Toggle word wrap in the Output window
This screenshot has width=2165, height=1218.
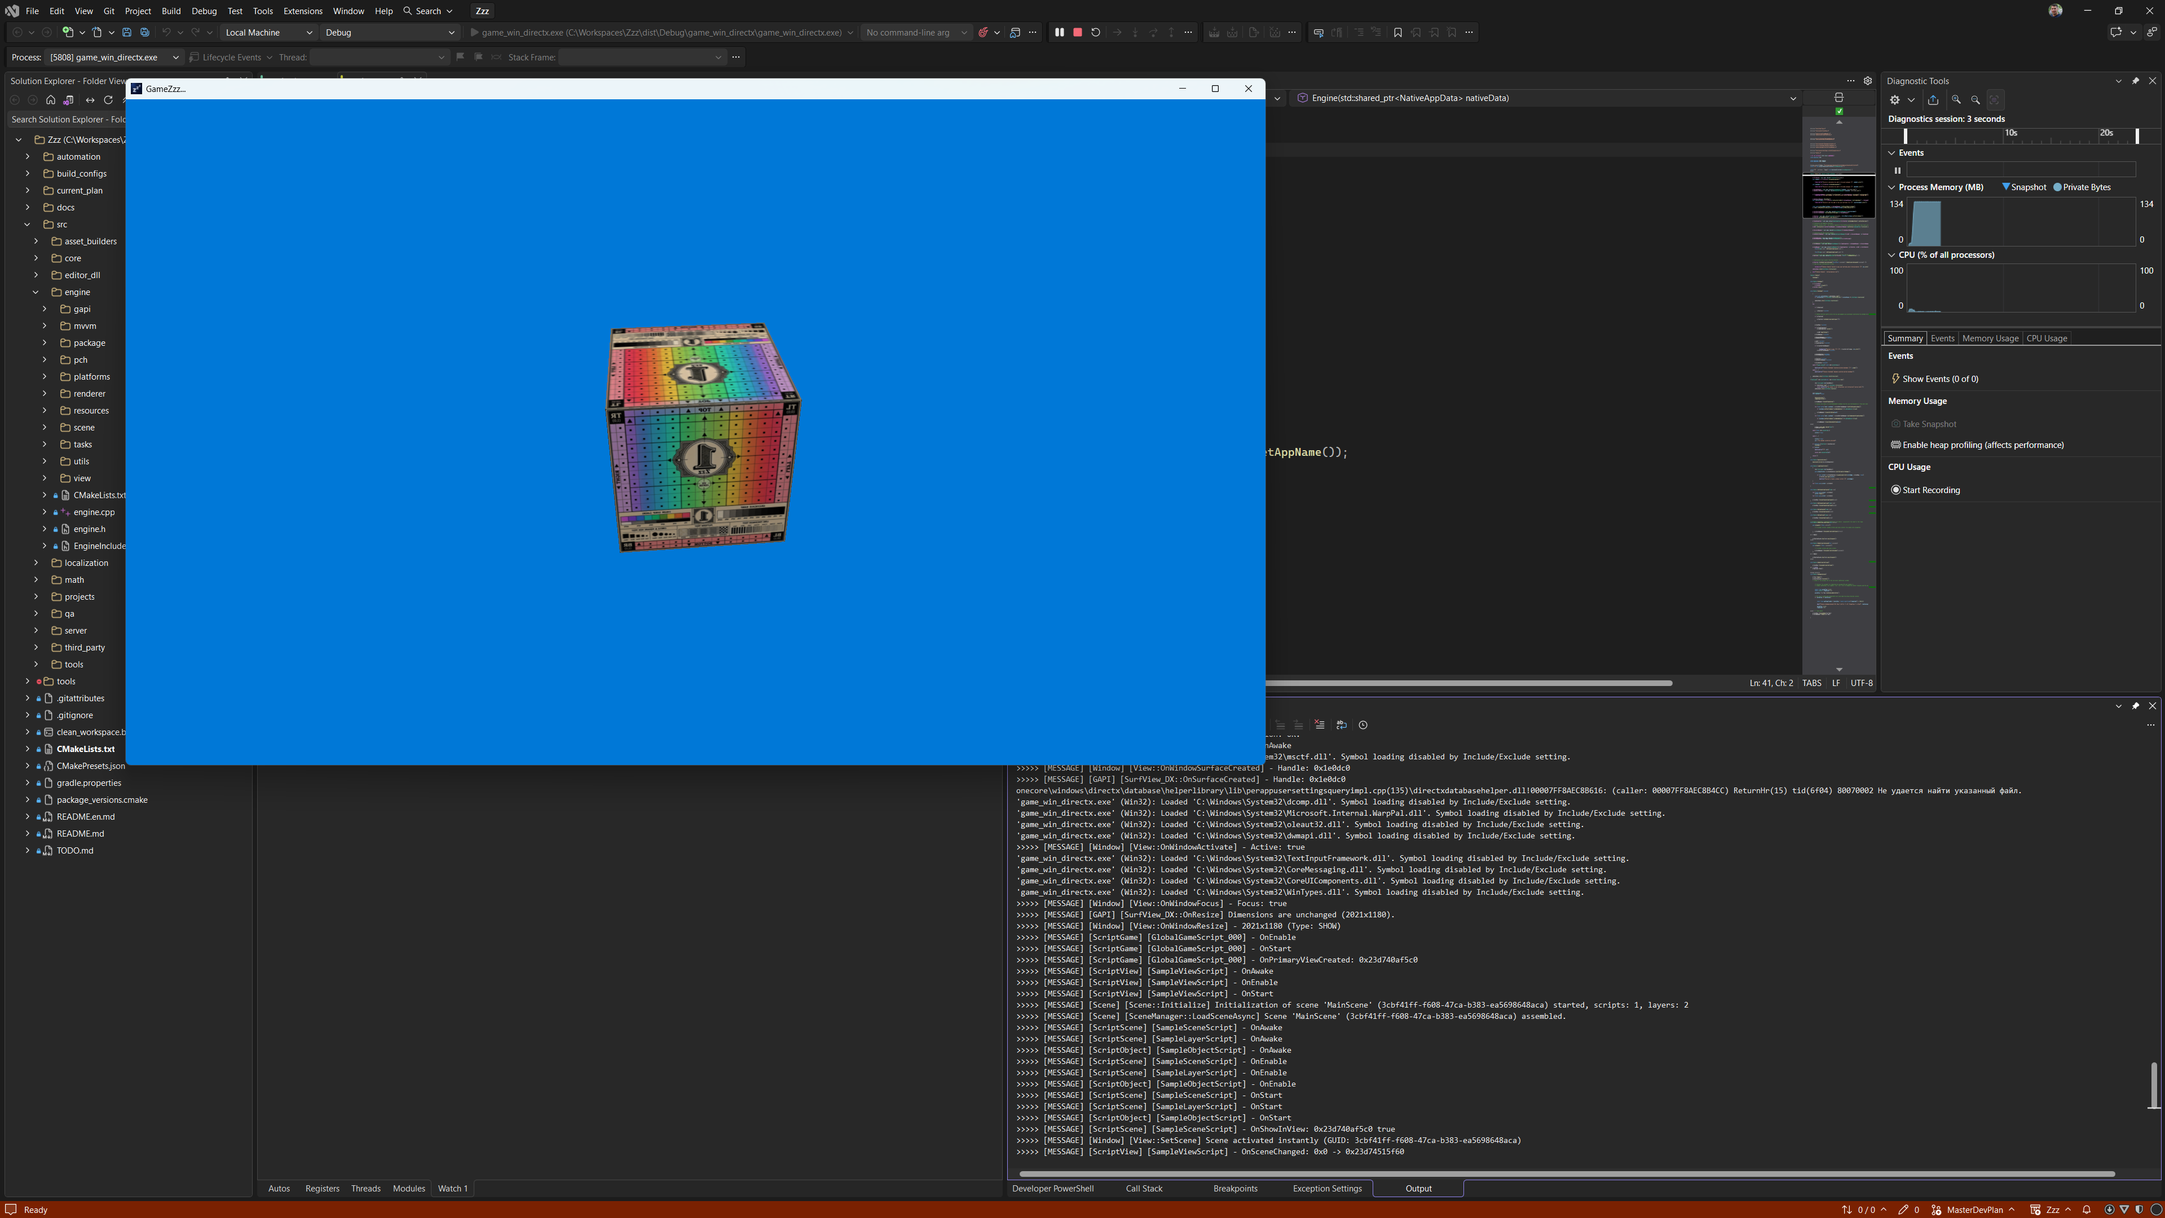[x=1342, y=724]
